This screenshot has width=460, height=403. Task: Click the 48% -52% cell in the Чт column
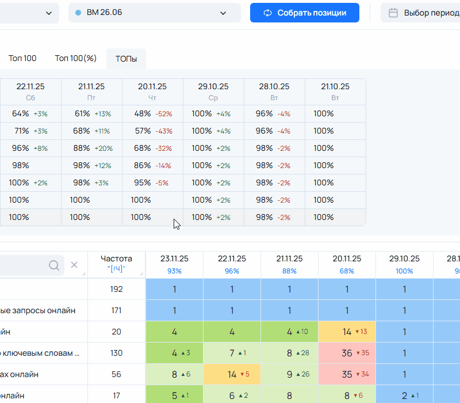point(152,114)
